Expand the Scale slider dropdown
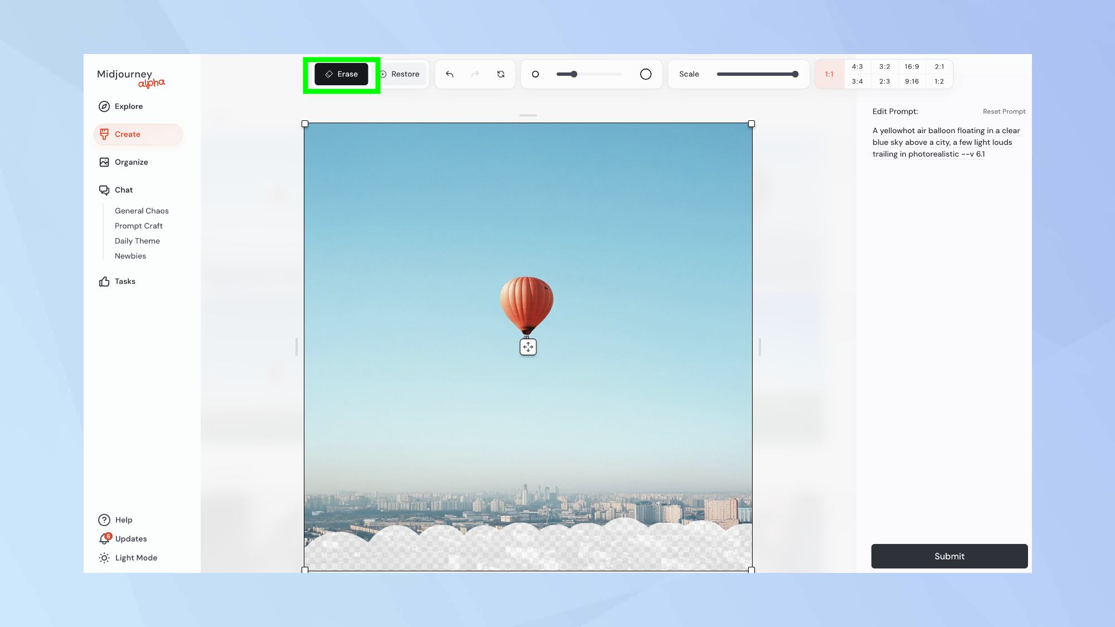This screenshot has height=627, width=1115. pos(689,74)
